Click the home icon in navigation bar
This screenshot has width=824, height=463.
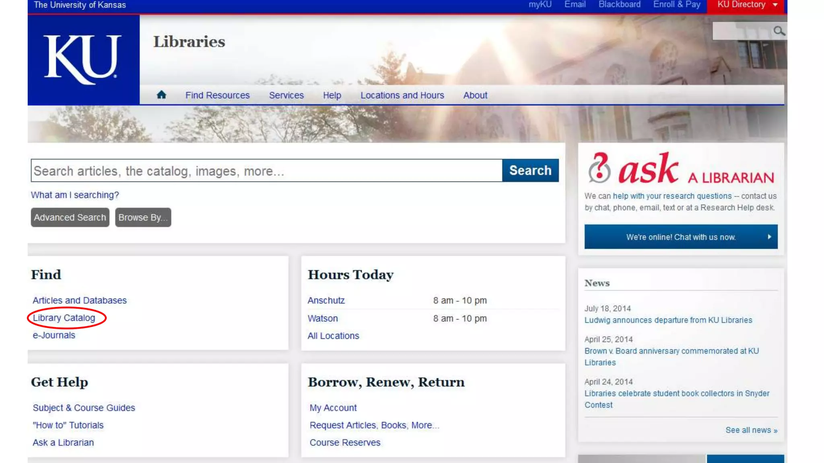[x=161, y=95]
